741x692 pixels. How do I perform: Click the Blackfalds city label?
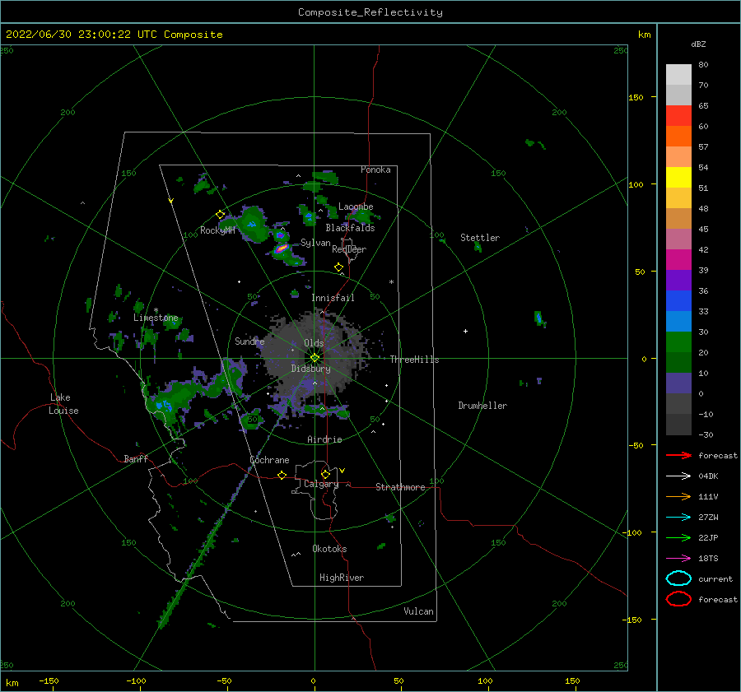click(350, 228)
